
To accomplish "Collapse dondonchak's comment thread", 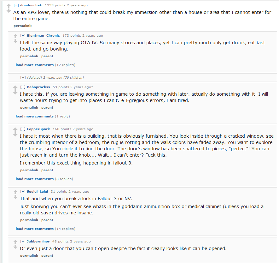I will coord(16,5).
